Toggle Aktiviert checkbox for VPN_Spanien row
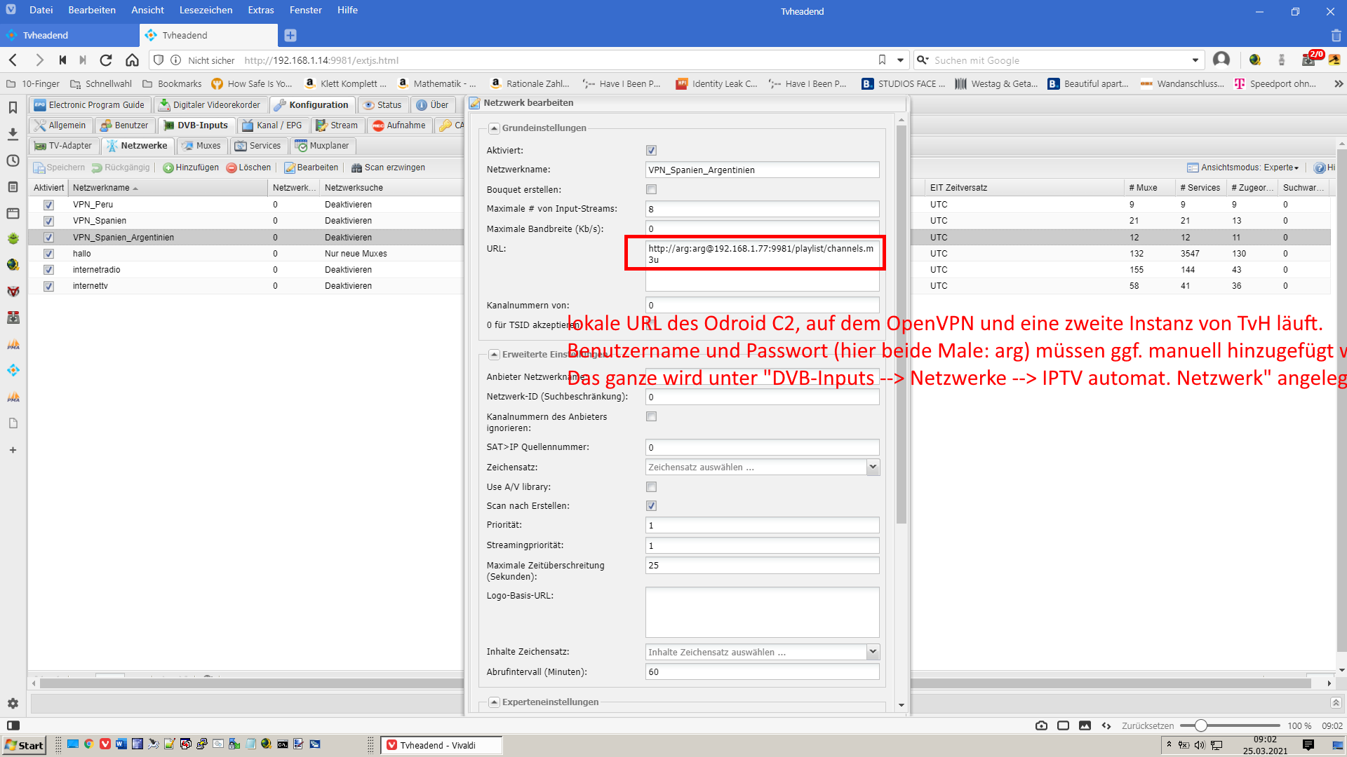This screenshot has width=1347, height=757. point(48,221)
